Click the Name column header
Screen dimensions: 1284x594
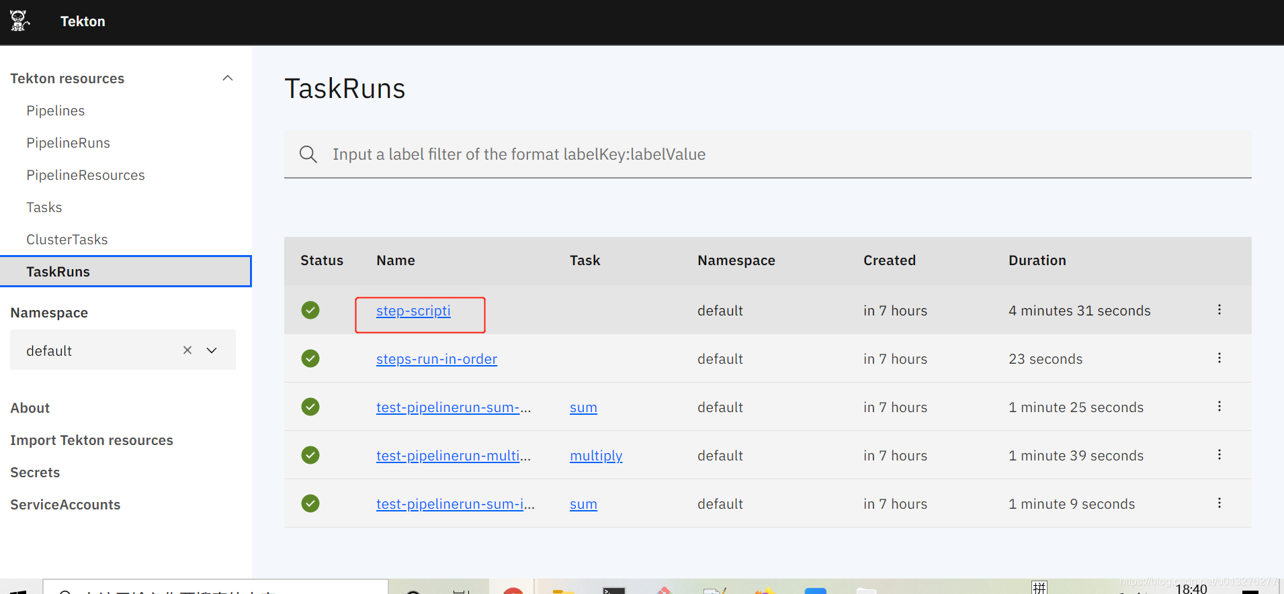(396, 260)
